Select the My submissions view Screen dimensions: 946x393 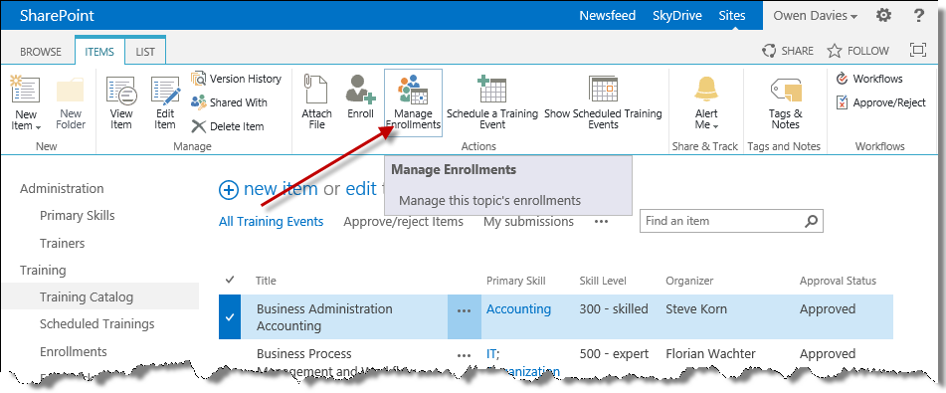[528, 222]
